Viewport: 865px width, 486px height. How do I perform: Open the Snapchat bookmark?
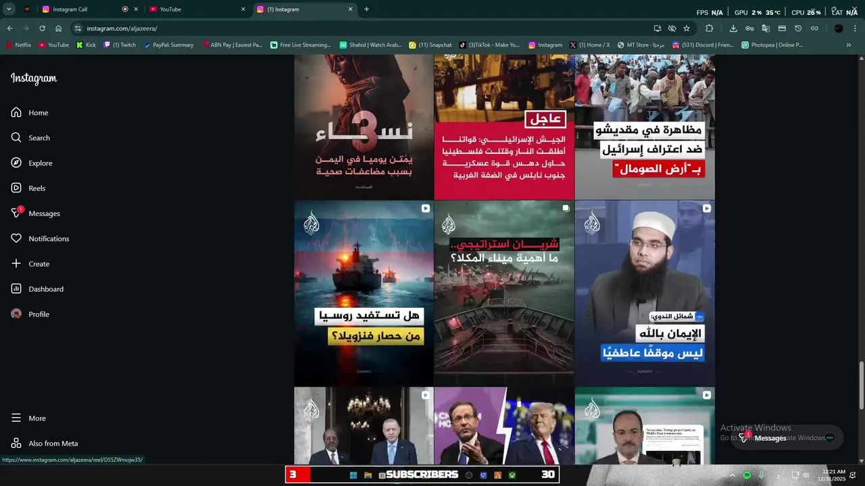point(430,45)
